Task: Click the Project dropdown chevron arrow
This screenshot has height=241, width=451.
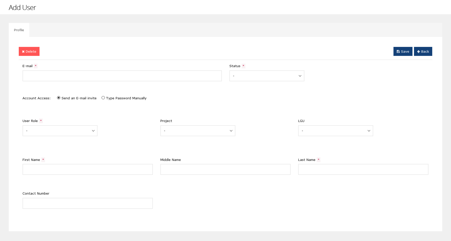Action: click(231, 131)
